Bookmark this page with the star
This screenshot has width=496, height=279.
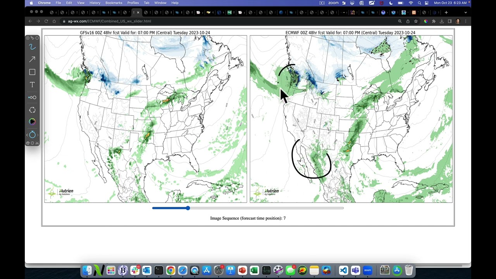(416, 21)
